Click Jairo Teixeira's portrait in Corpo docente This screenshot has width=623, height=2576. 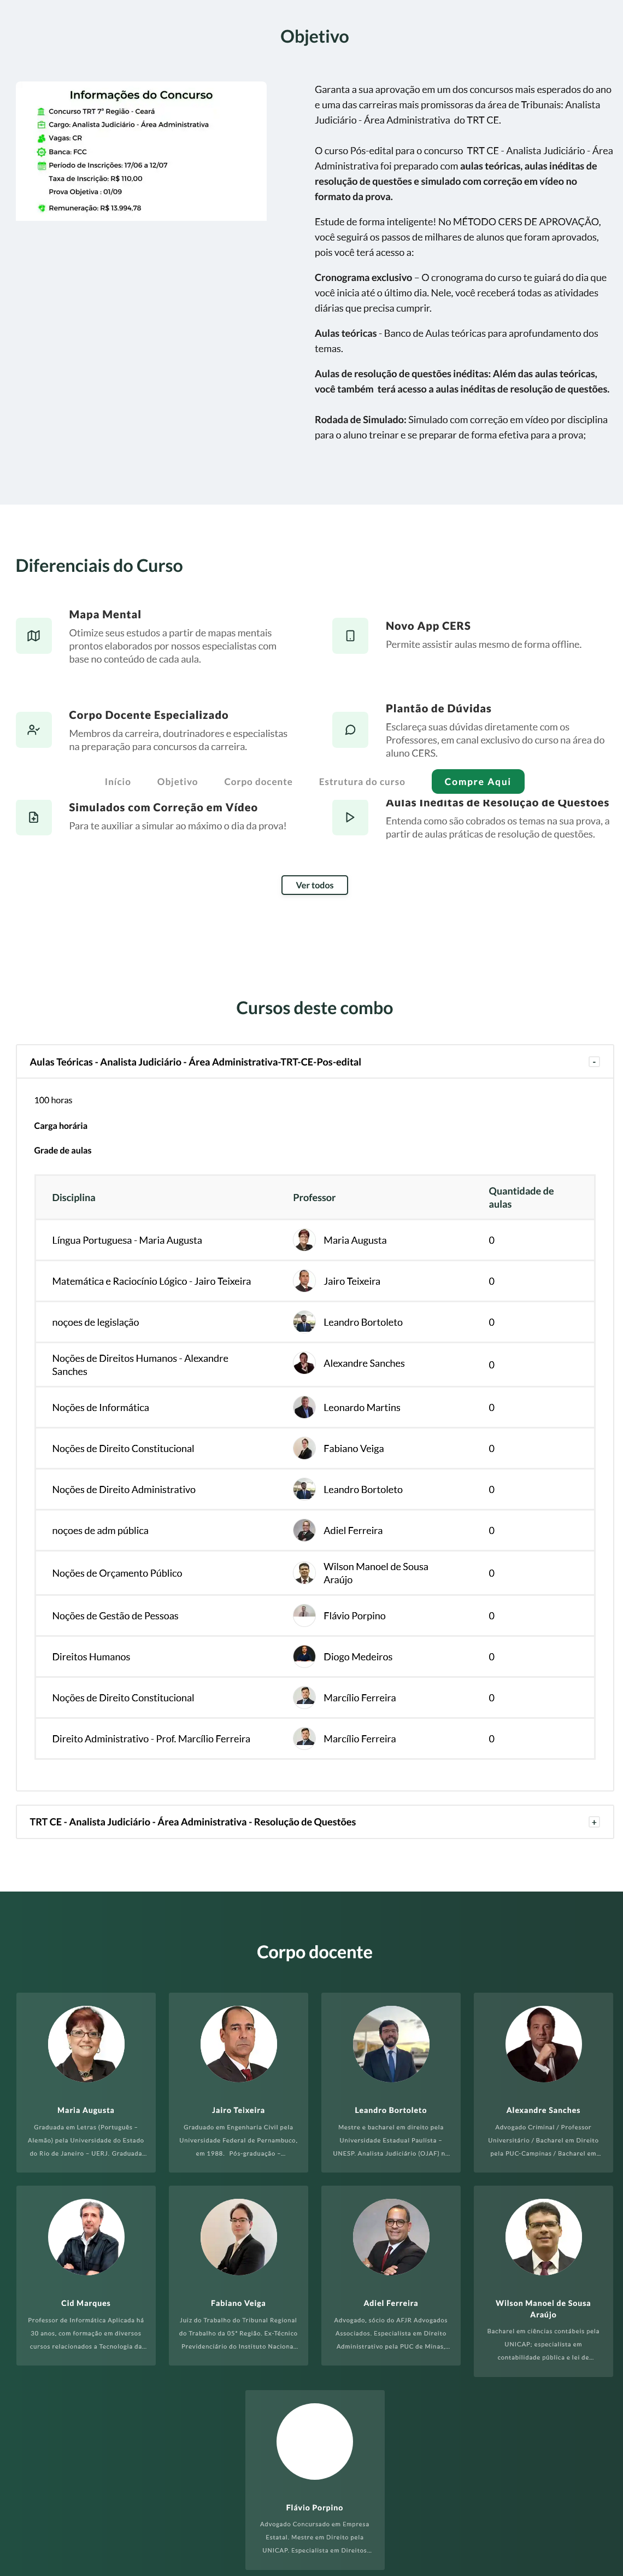[238, 2044]
